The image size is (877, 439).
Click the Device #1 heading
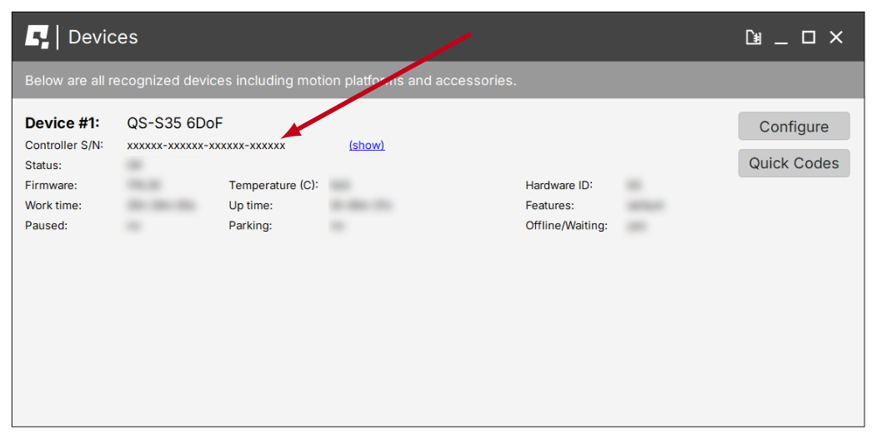coord(63,123)
